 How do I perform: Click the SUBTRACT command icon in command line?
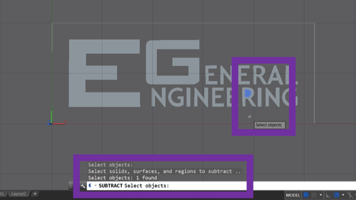click(x=90, y=186)
